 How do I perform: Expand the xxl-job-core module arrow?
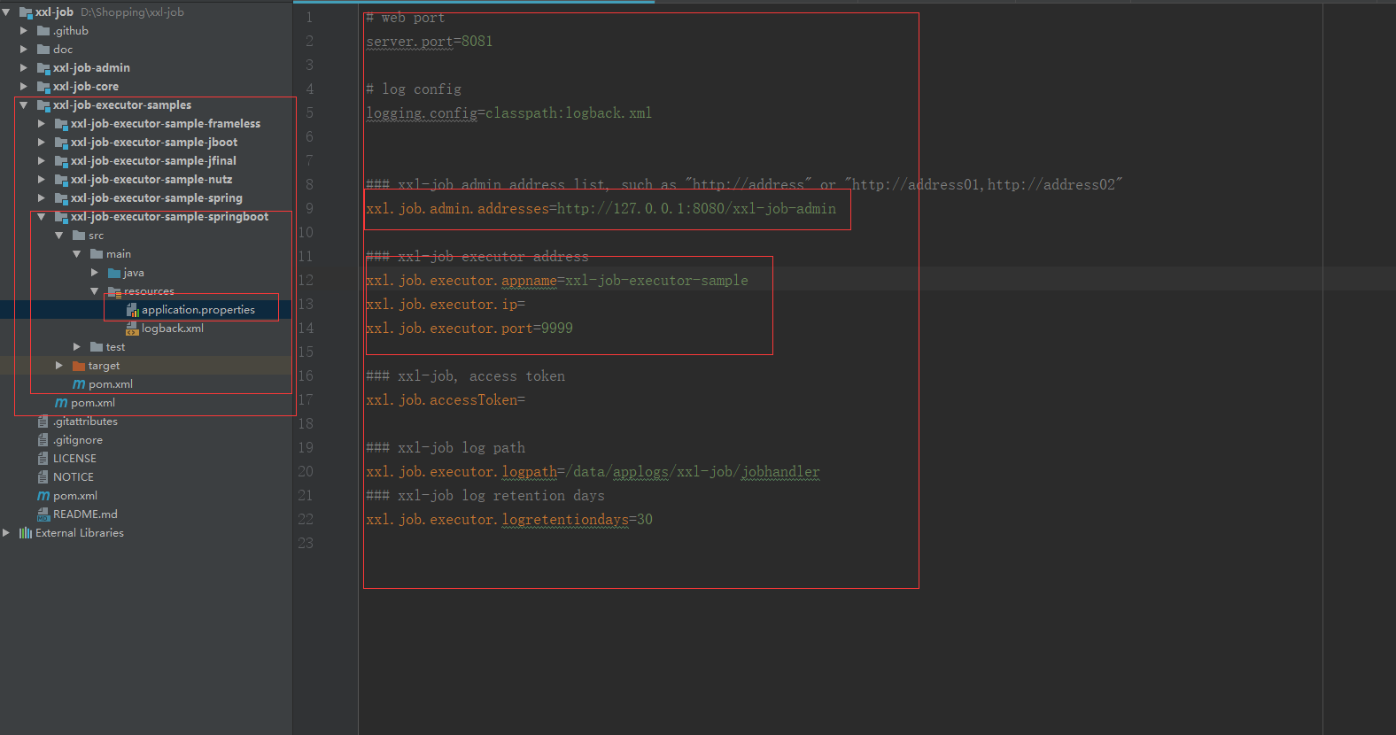[24, 87]
